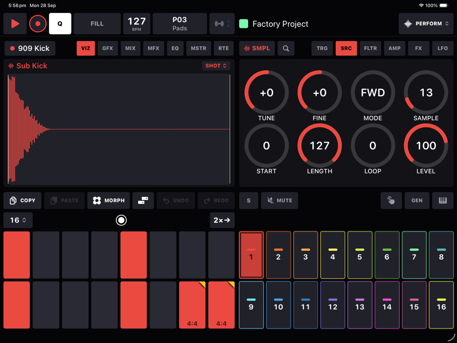
Task: Solo the track with S button
Action: click(249, 200)
